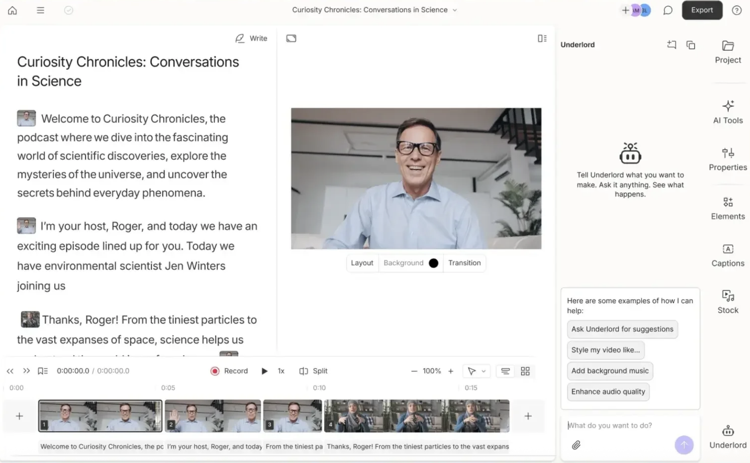The image size is (750, 463).
Task: Select 'Add background music' suggestion
Action: 610,371
